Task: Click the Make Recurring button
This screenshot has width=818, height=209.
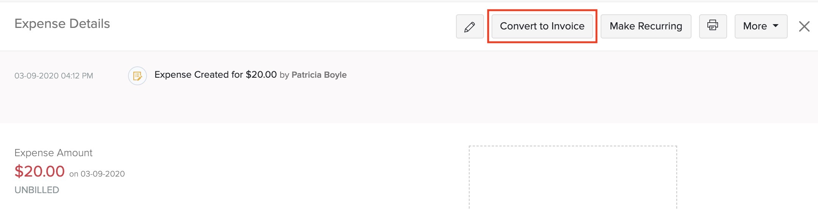Action: click(646, 26)
